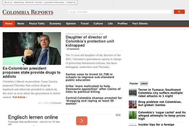This screenshot has height=126, width=189.
Task: Open headline about ex-president proposing state drugs
Action: point(31,72)
